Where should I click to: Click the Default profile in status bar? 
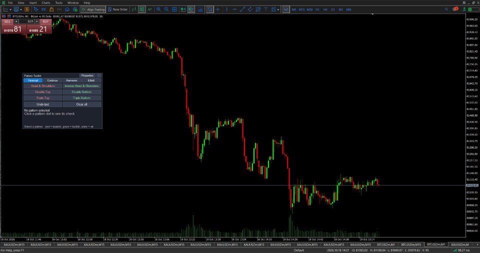click(x=299, y=250)
